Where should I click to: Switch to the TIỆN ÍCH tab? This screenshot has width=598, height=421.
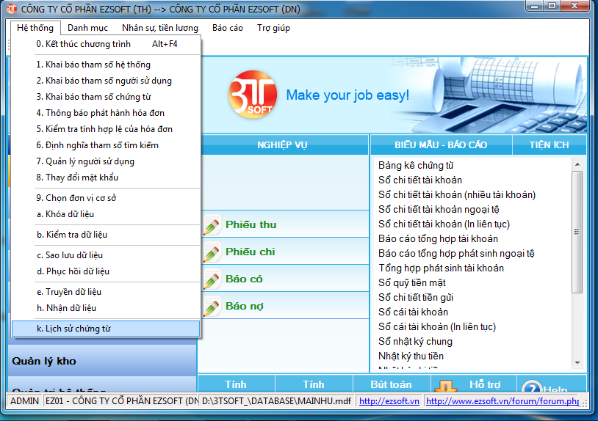[x=549, y=144]
